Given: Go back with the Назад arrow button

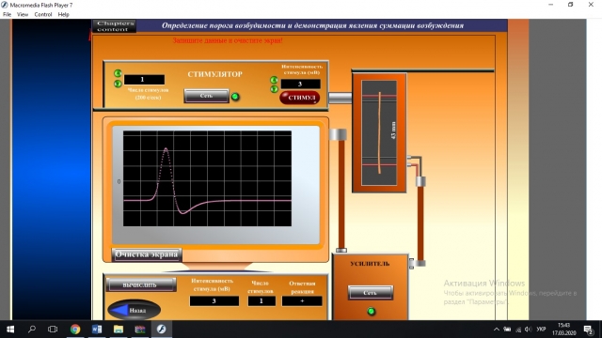Looking at the screenshot, I should pyautogui.click(x=134, y=310).
